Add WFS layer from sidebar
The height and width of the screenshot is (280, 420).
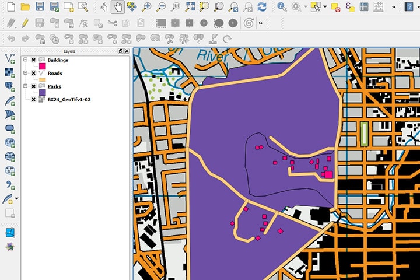tap(10, 171)
